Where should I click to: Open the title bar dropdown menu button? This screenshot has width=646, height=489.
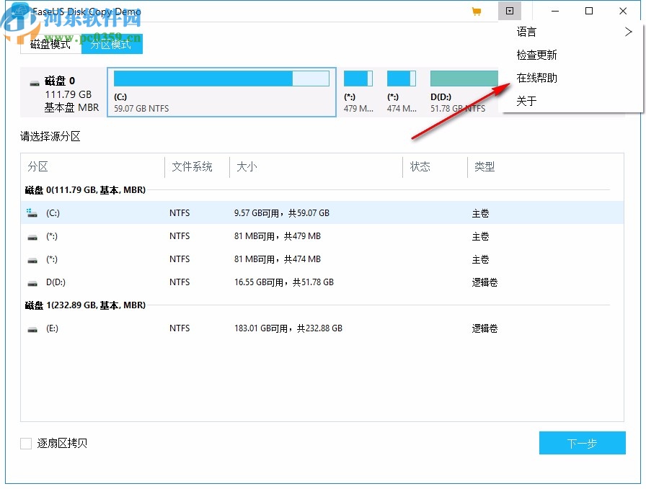510,11
